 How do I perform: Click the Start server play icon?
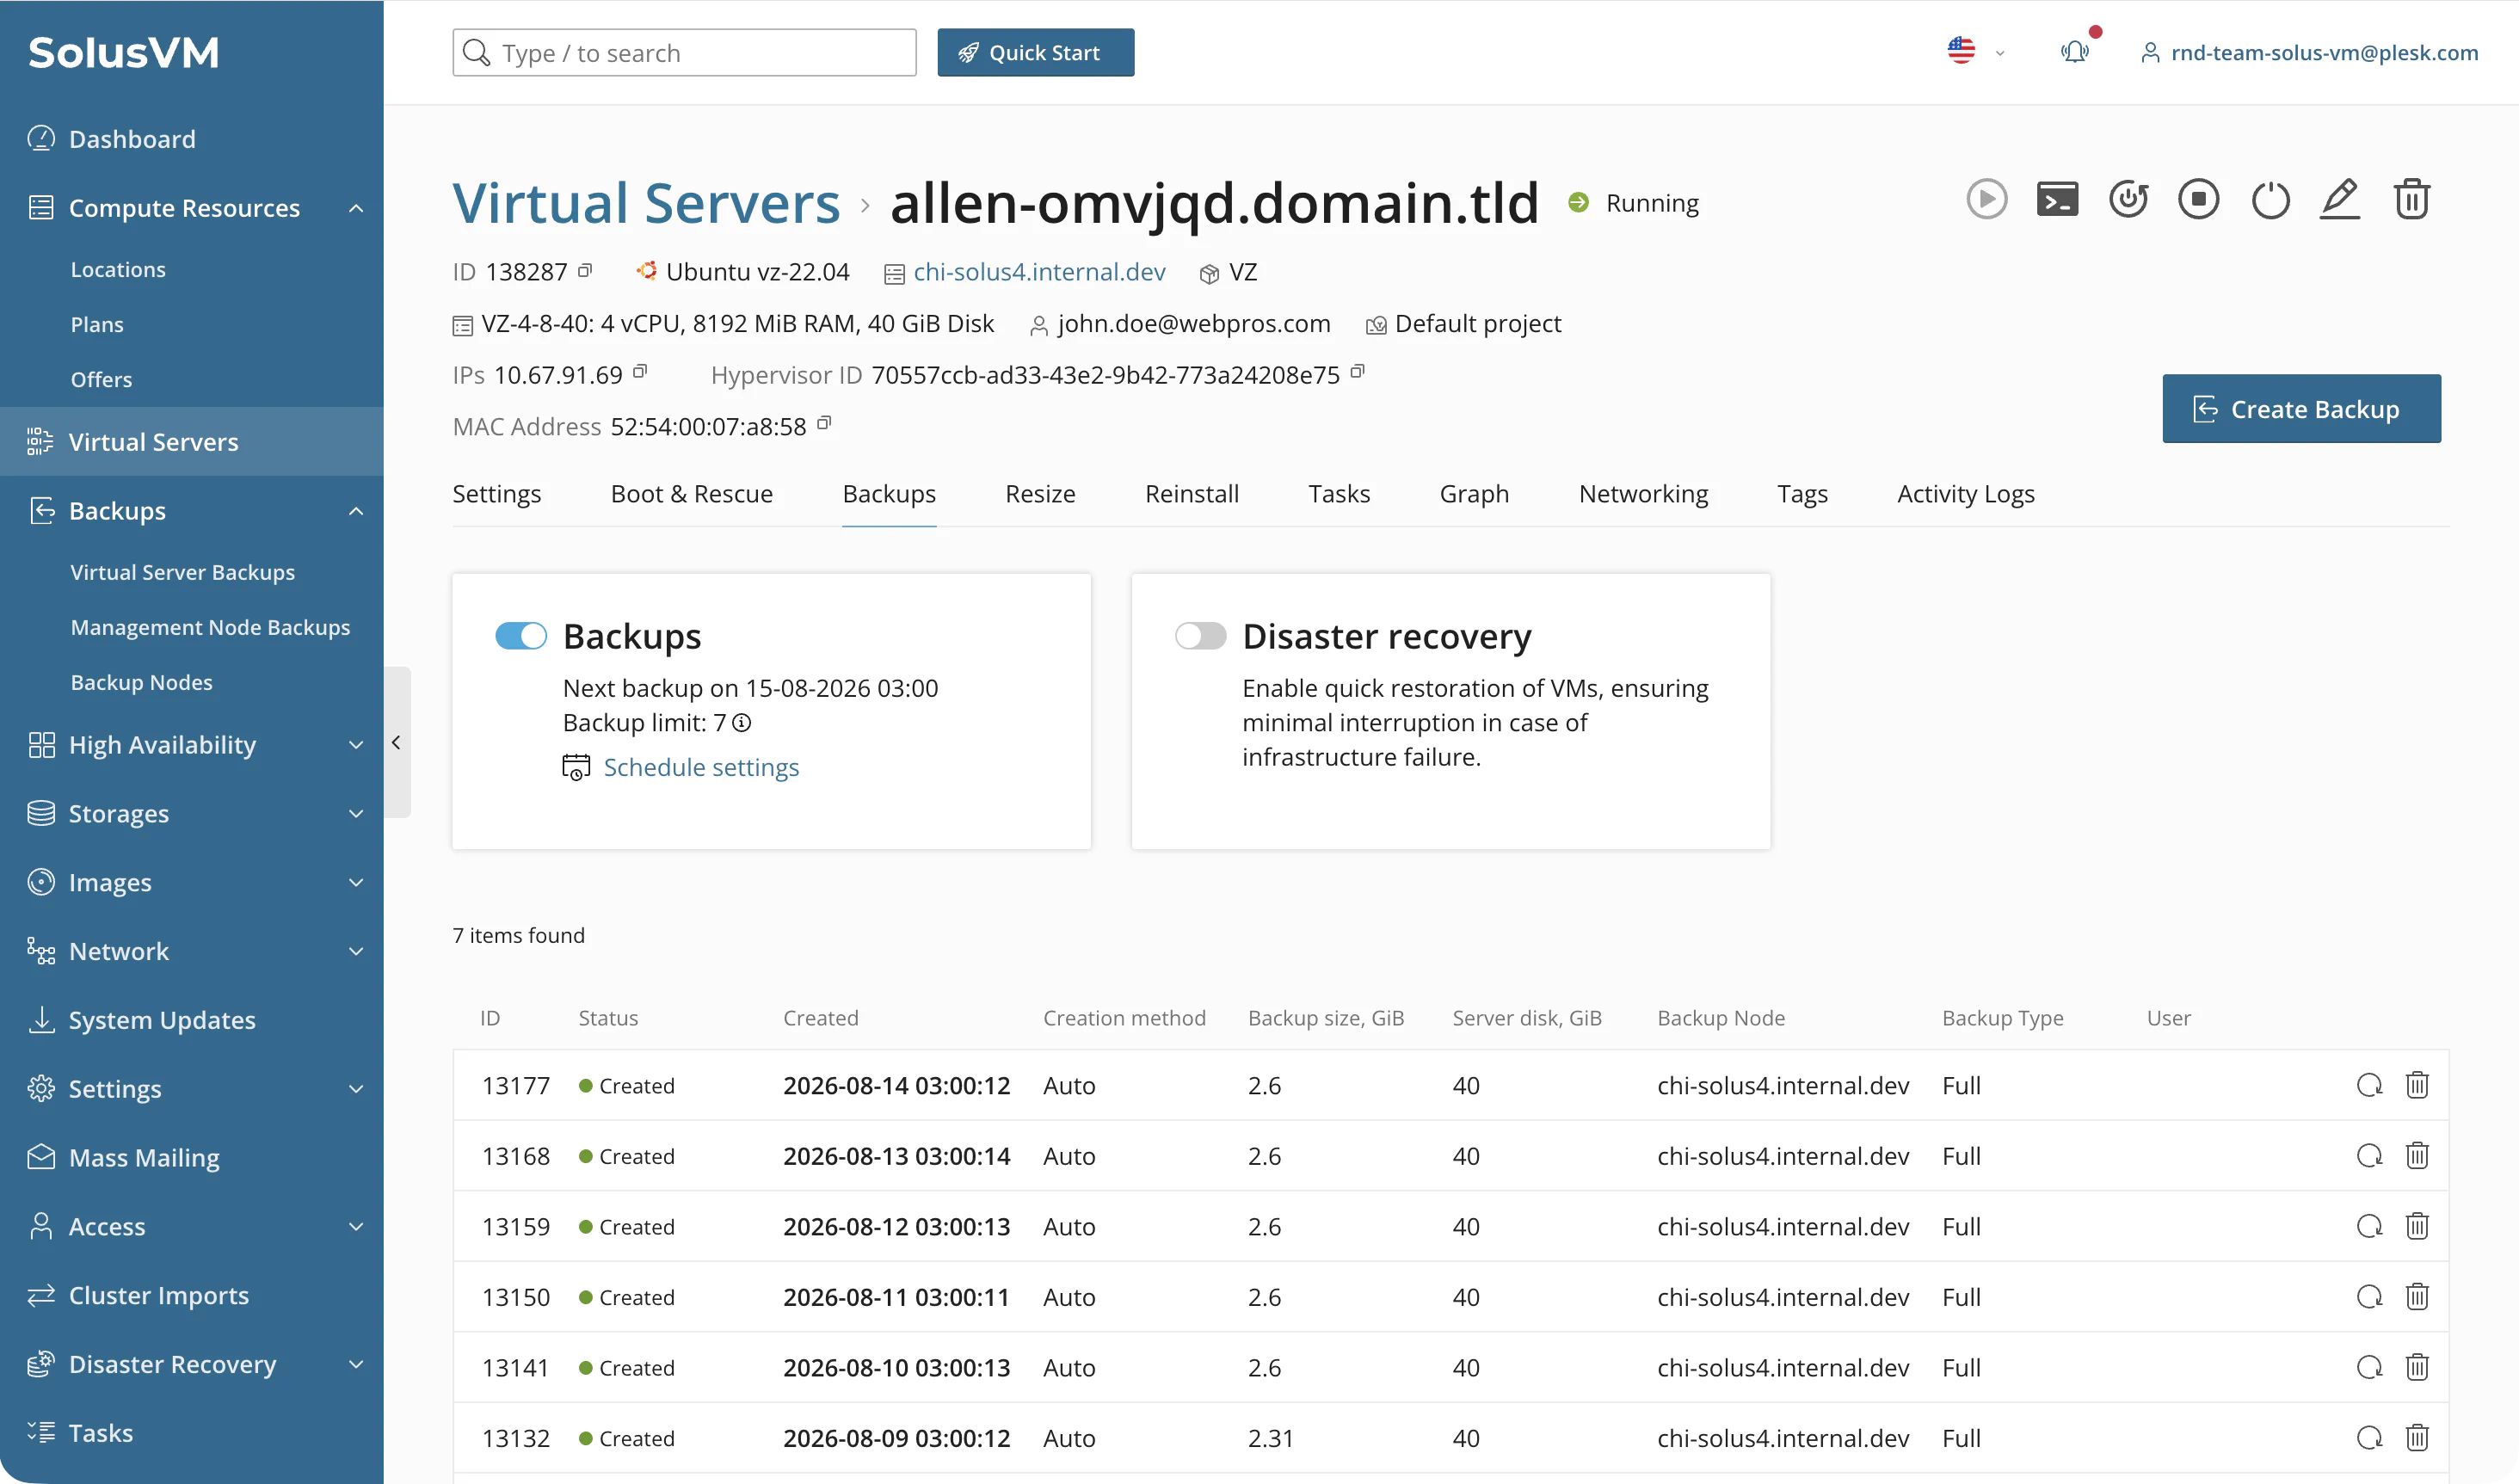(x=1986, y=199)
